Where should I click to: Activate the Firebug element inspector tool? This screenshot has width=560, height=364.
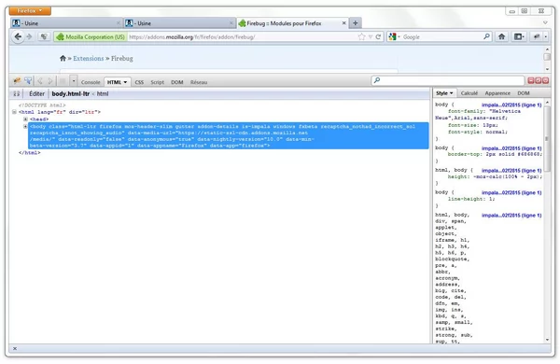28,81
